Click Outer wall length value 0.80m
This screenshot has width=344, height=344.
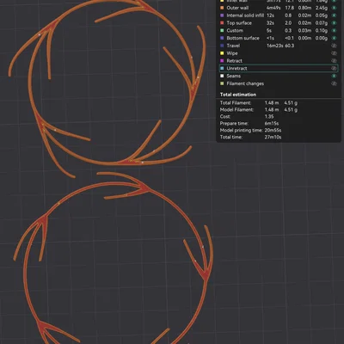click(305, 8)
